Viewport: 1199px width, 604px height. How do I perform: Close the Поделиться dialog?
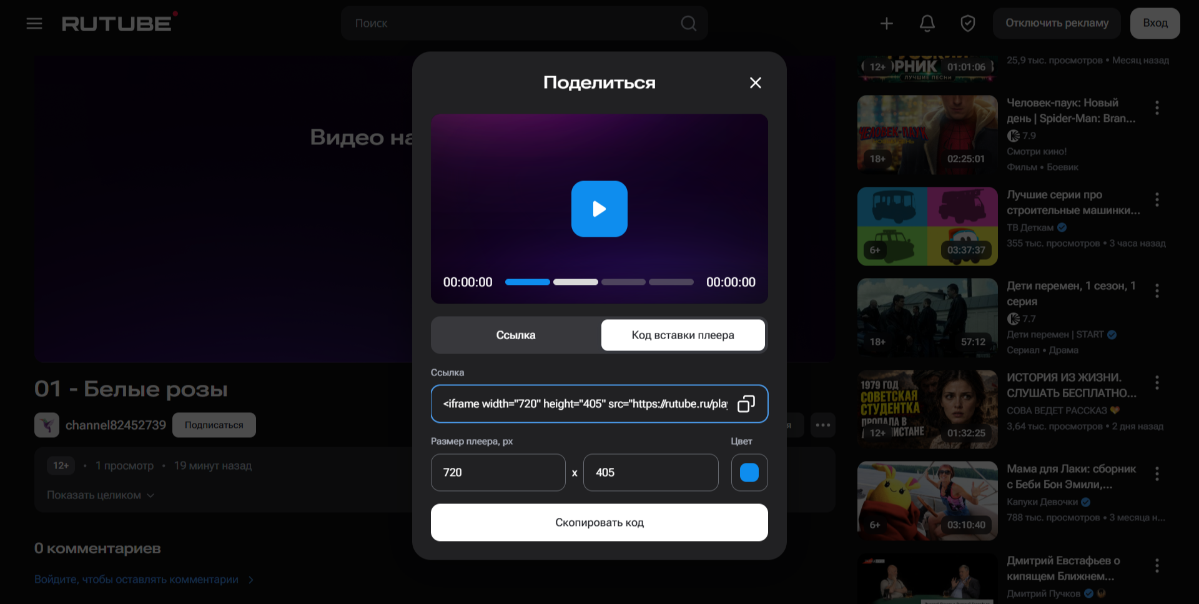tap(756, 82)
